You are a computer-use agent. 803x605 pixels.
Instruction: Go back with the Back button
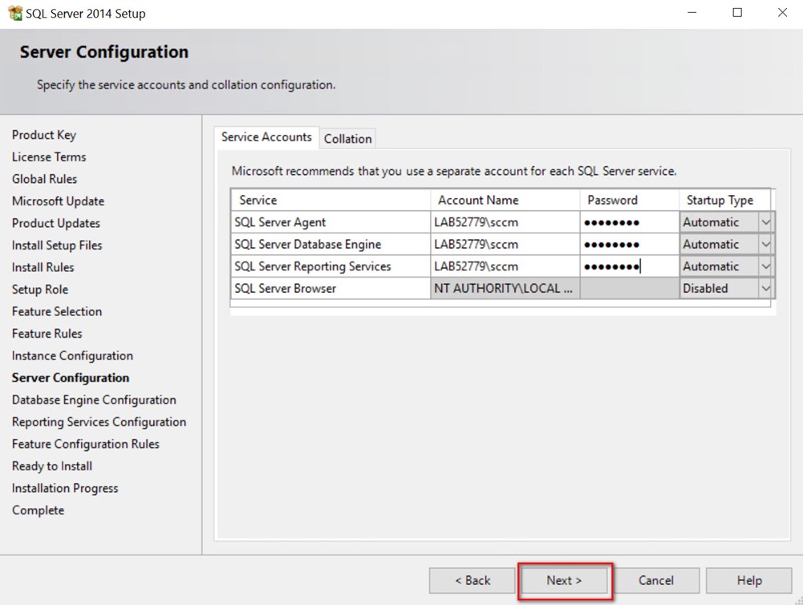(x=472, y=580)
